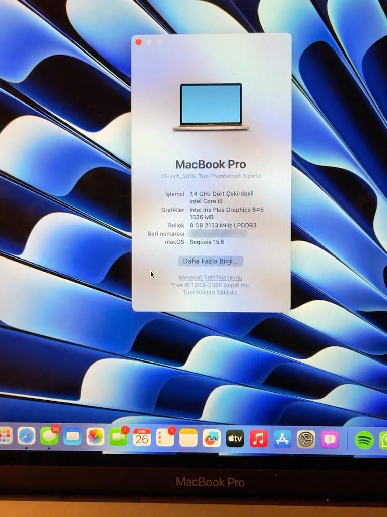This screenshot has height=517, width=387.
Task: Launch FaceTime from the Dock
Action: pyautogui.click(x=118, y=437)
